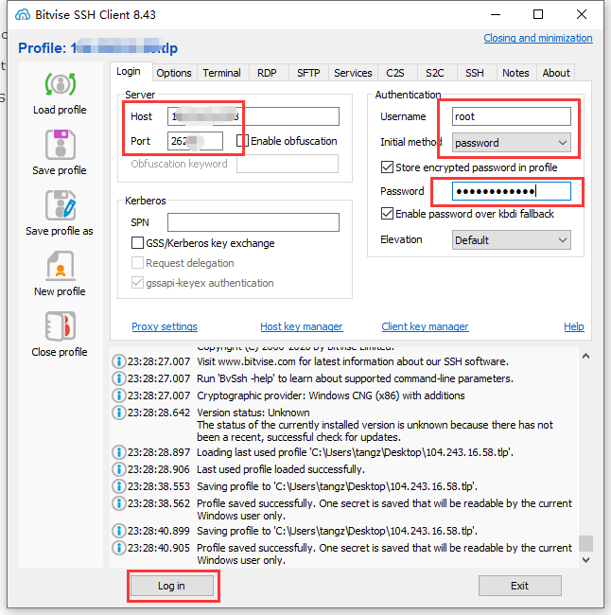Open the C2S tab

[x=395, y=73]
